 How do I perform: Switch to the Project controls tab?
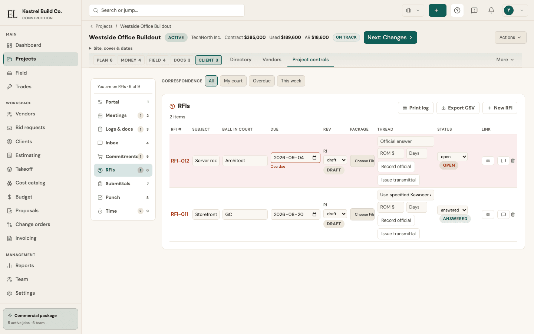point(311,60)
